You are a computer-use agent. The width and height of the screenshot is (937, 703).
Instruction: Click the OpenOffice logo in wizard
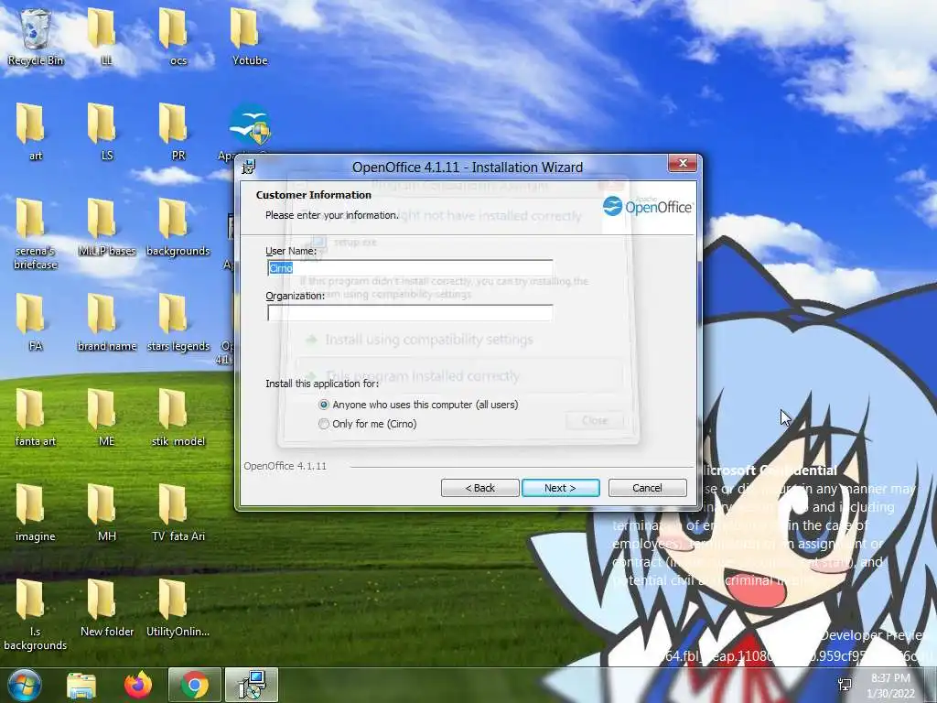(x=648, y=206)
